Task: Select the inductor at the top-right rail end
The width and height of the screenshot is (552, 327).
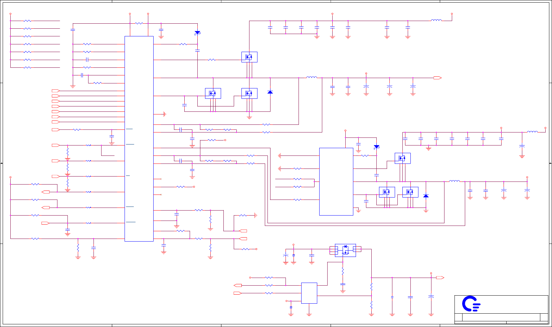Action: pos(436,20)
